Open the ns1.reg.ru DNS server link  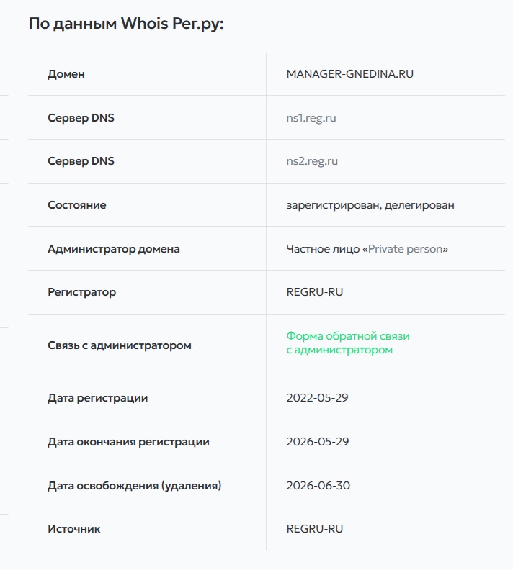pos(311,118)
